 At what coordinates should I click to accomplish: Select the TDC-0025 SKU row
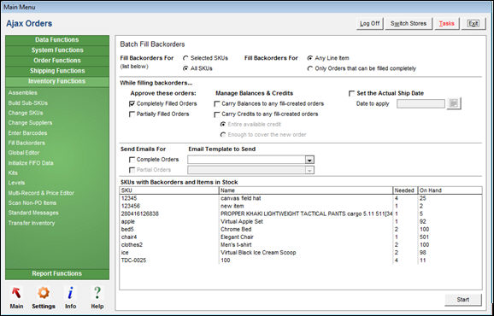[x=301, y=260]
